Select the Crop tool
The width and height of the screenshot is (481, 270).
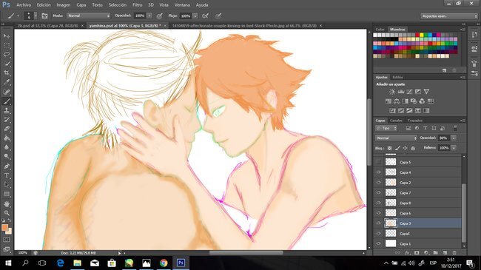click(x=7, y=73)
